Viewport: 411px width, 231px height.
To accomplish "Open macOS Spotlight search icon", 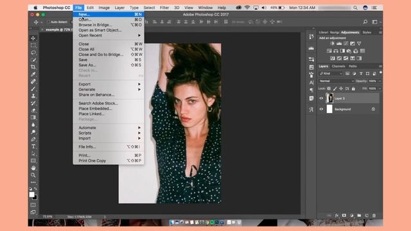I will point(355,8).
